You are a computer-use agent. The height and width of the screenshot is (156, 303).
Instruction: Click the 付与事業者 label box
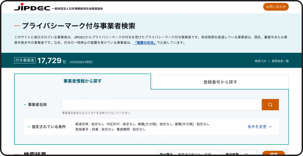pyautogui.click(x=25, y=60)
